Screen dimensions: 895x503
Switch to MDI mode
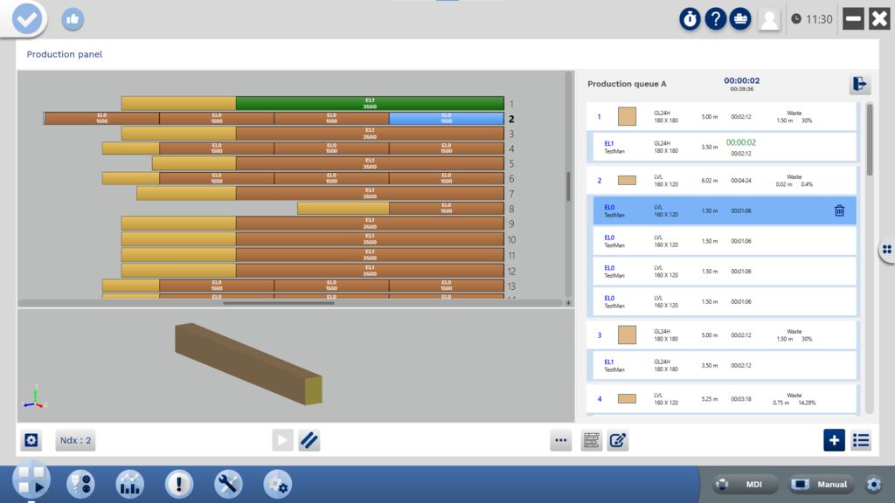click(746, 485)
